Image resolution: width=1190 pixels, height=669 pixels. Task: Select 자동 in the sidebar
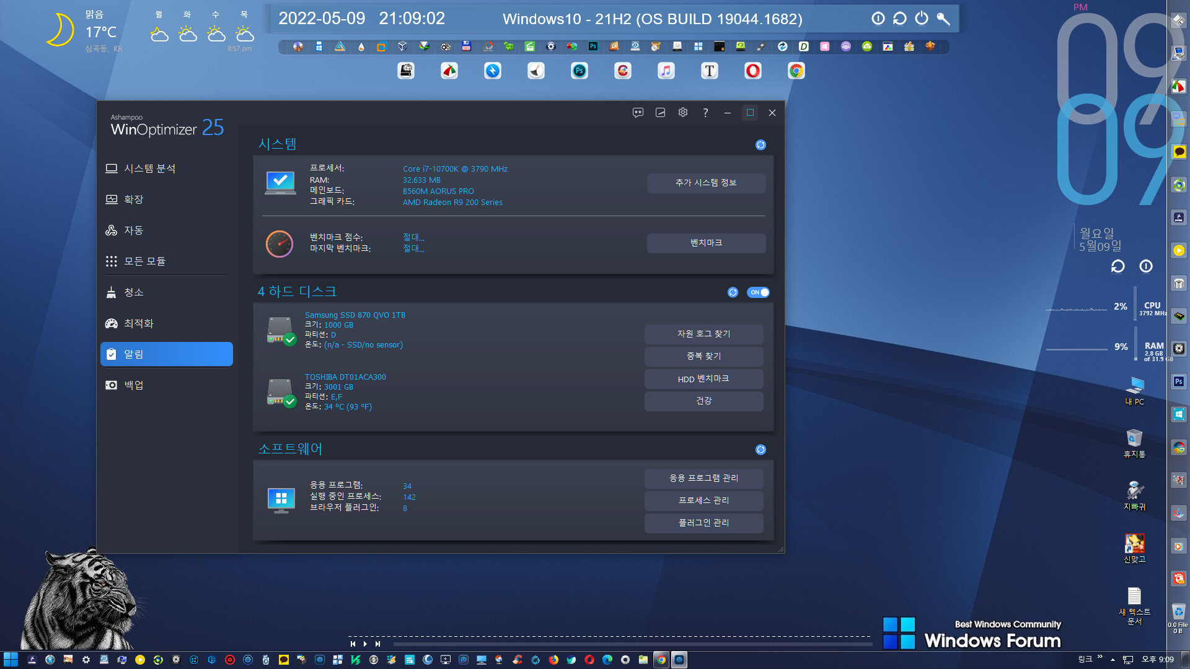pos(166,230)
